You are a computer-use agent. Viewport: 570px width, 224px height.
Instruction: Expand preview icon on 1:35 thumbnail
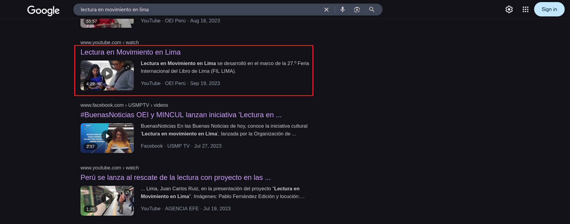tap(127, 192)
